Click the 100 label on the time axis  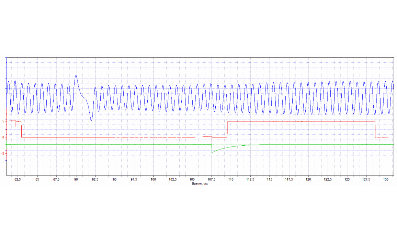click(x=154, y=180)
